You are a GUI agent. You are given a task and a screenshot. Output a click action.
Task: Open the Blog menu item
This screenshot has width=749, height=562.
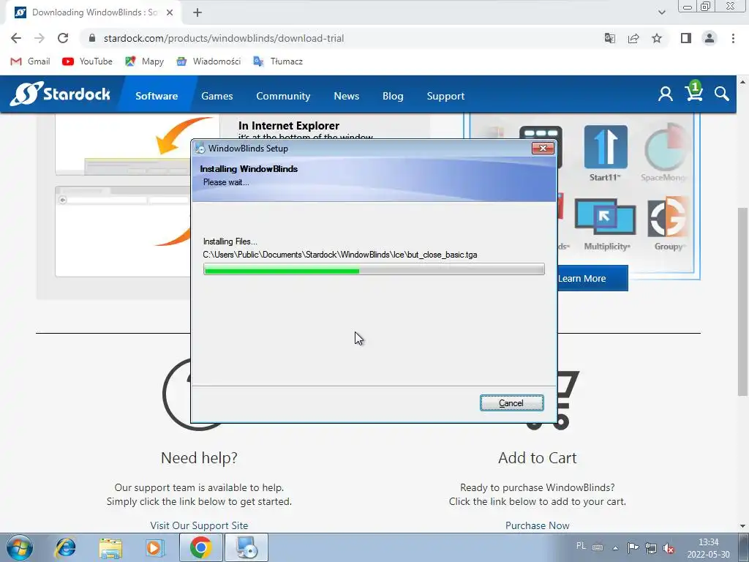(x=393, y=96)
